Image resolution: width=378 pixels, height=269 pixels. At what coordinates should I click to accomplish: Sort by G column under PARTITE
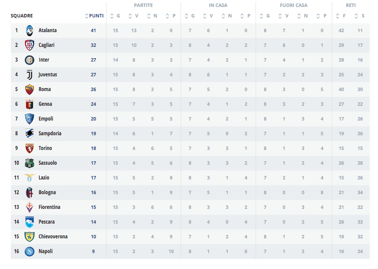[115, 16]
